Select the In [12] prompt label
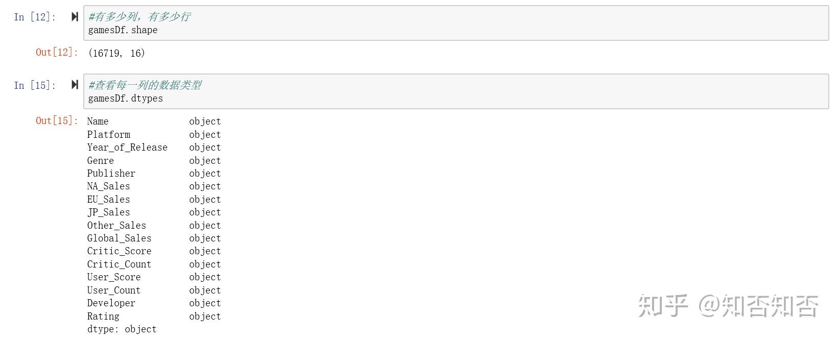This screenshot has width=840, height=340. pos(35,17)
